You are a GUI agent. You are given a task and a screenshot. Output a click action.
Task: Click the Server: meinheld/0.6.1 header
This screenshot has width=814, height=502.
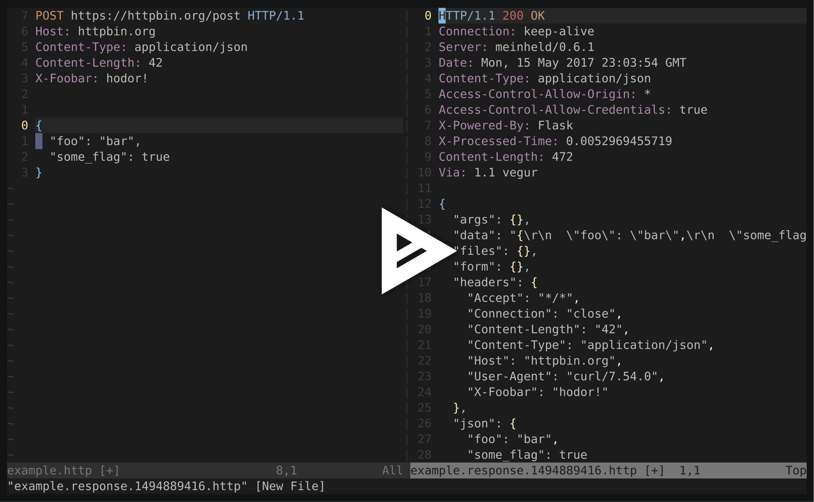516,47
